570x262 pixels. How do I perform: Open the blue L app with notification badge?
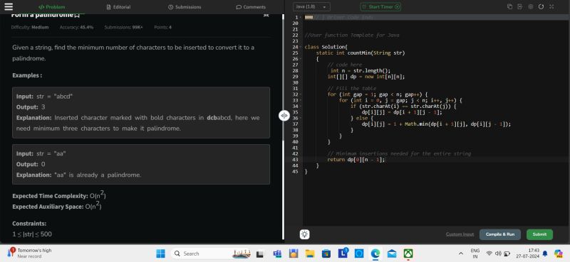(343, 253)
